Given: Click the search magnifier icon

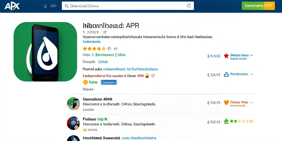Looking at the screenshot, I should [x=67, y=6].
